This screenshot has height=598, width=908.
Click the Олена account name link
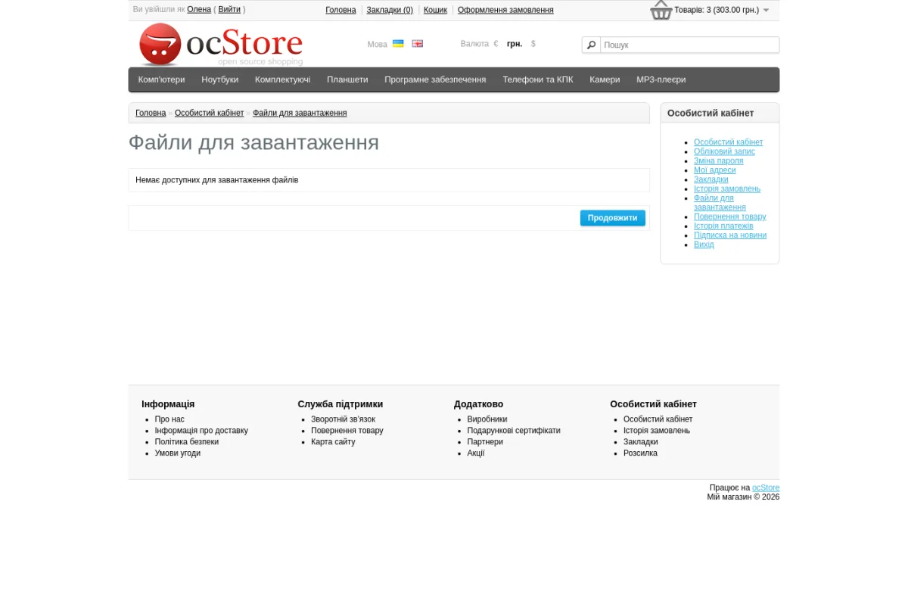(199, 10)
